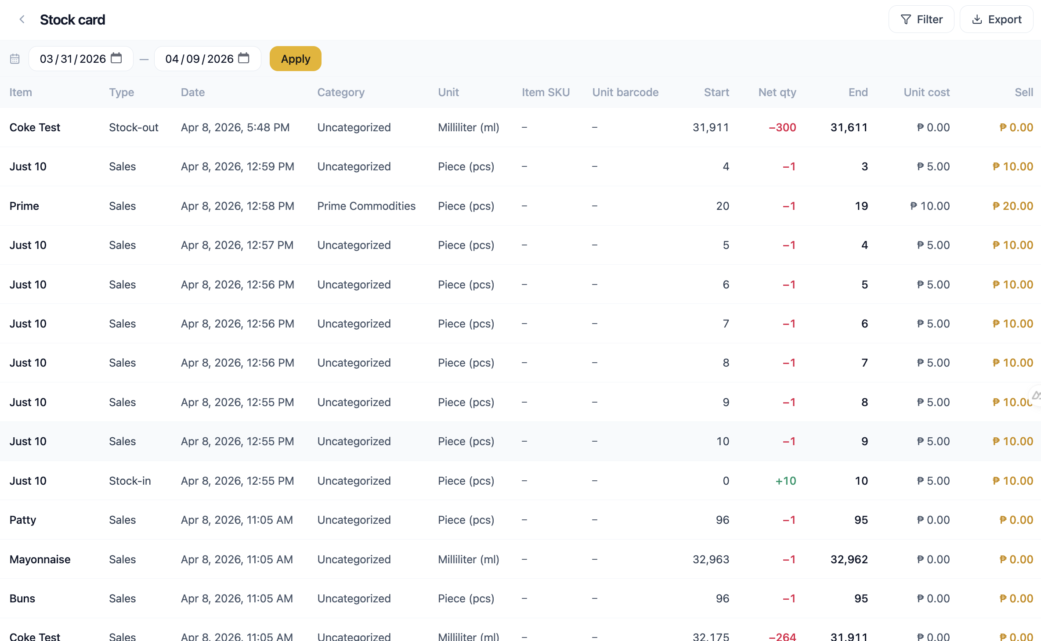
Task: Open the start date calendar picker
Action: tap(116, 58)
